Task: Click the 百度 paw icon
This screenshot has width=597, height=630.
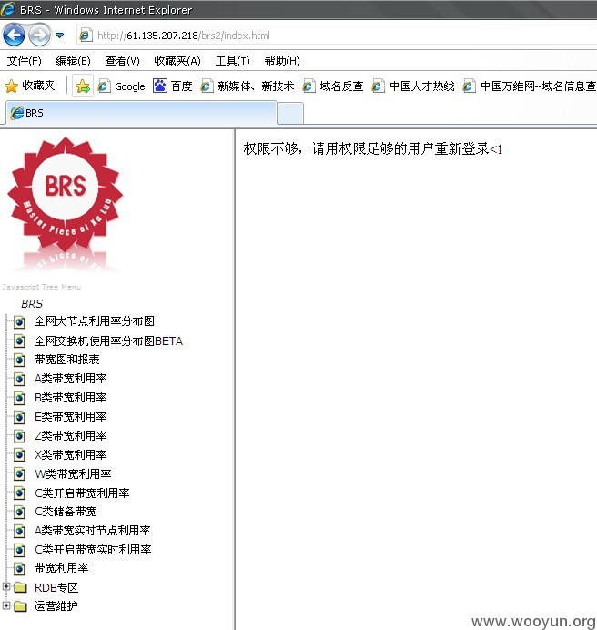Action: pyautogui.click(x=160, y=86)
